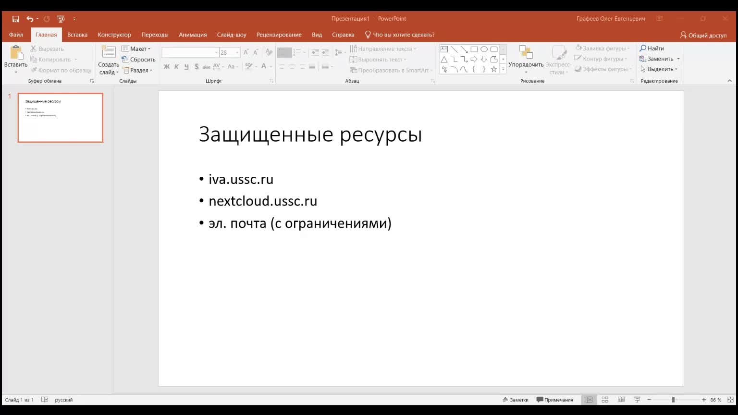Switch to Normal view icon in status bar
738x415 pixels.
tap(589, 400)
